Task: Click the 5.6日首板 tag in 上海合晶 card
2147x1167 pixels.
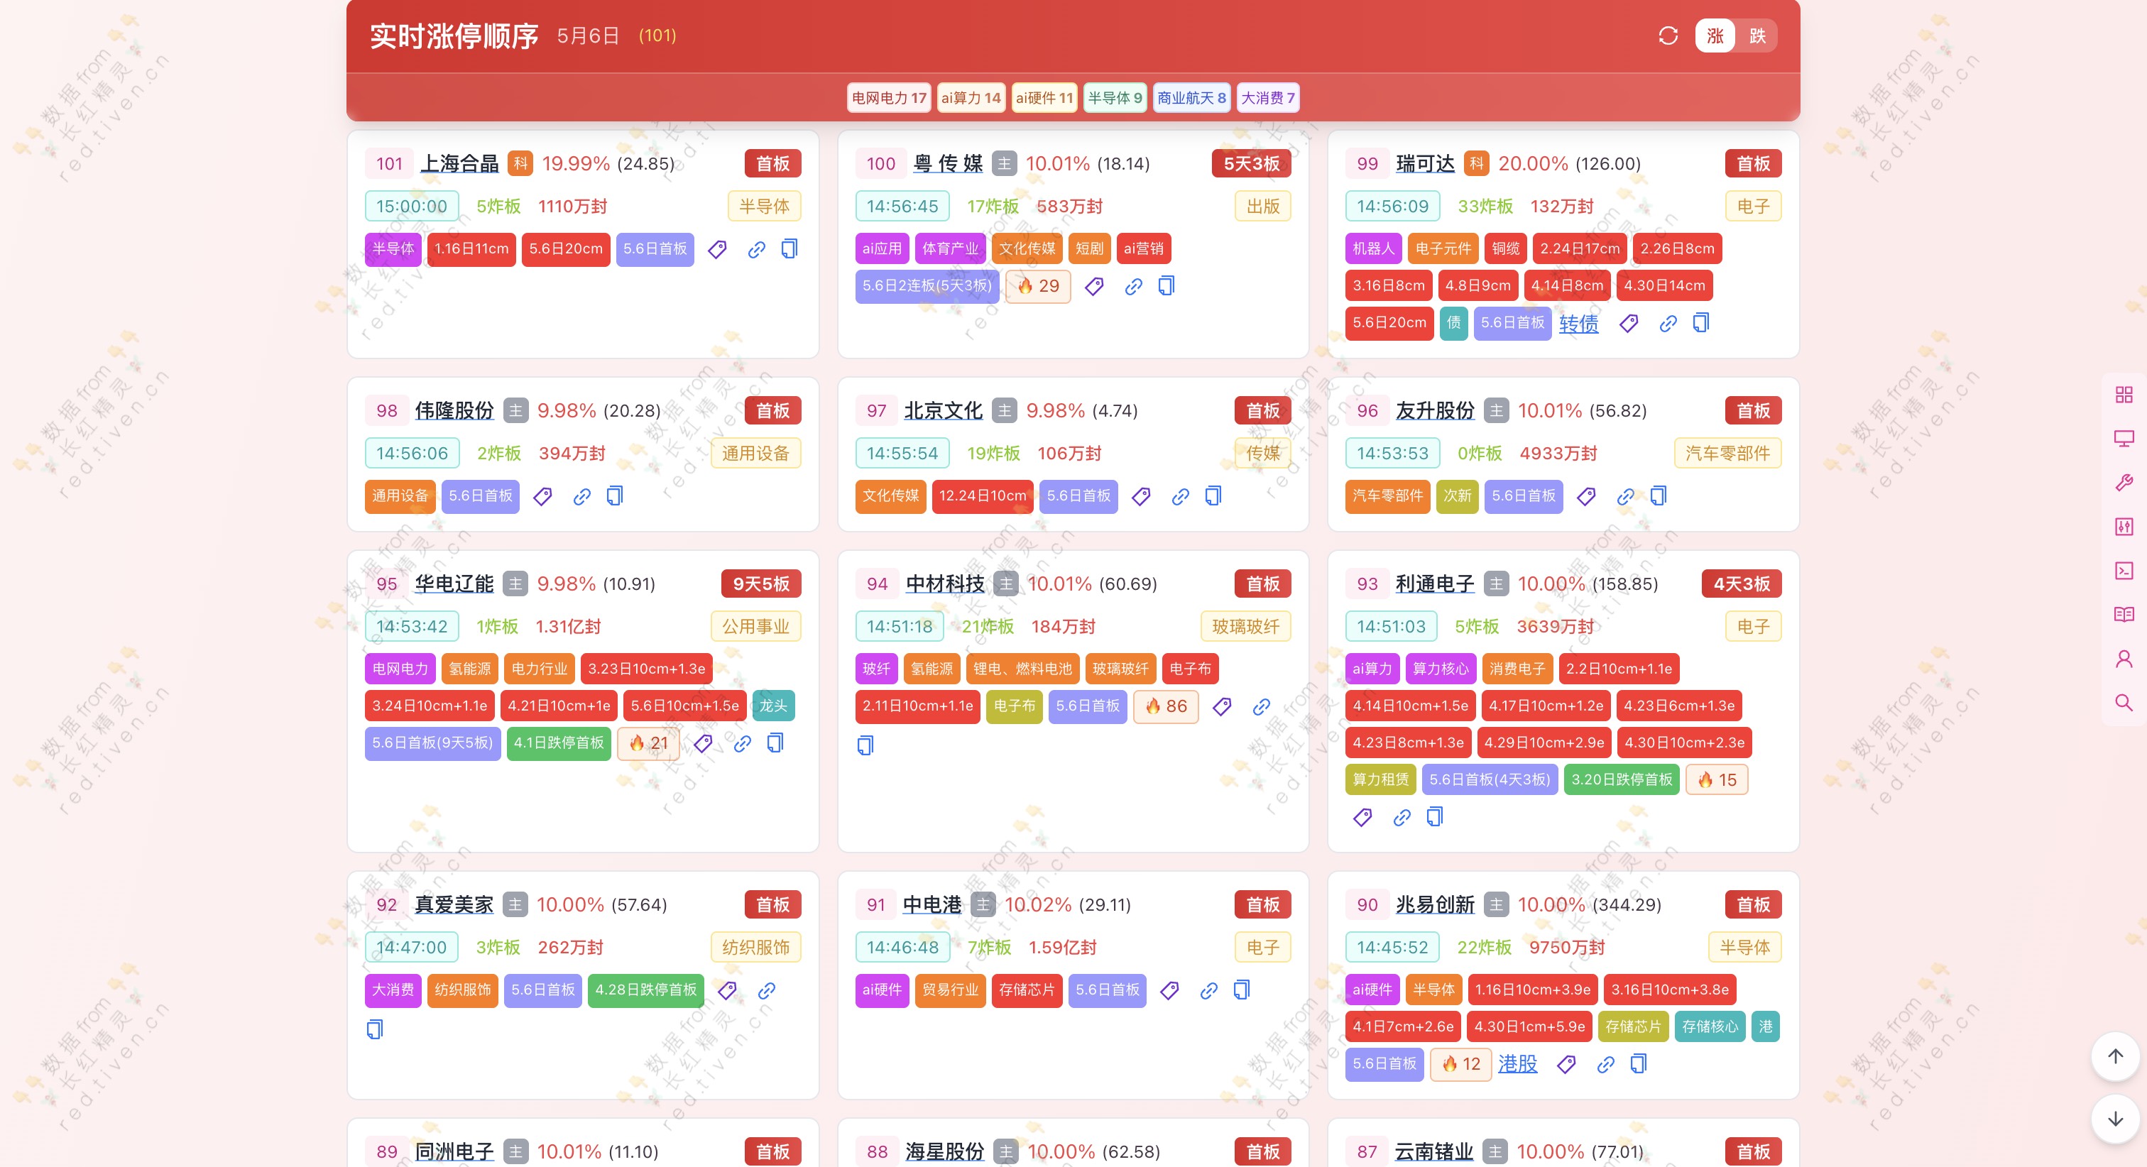Action: tap(655, 249)
